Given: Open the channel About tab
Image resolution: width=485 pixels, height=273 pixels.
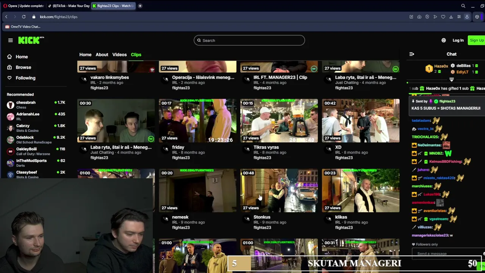Looking at the screenshot, I should pos(102,55).
